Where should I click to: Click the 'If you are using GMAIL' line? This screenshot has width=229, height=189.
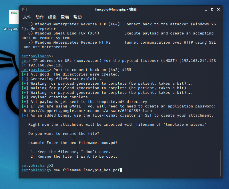119,106
